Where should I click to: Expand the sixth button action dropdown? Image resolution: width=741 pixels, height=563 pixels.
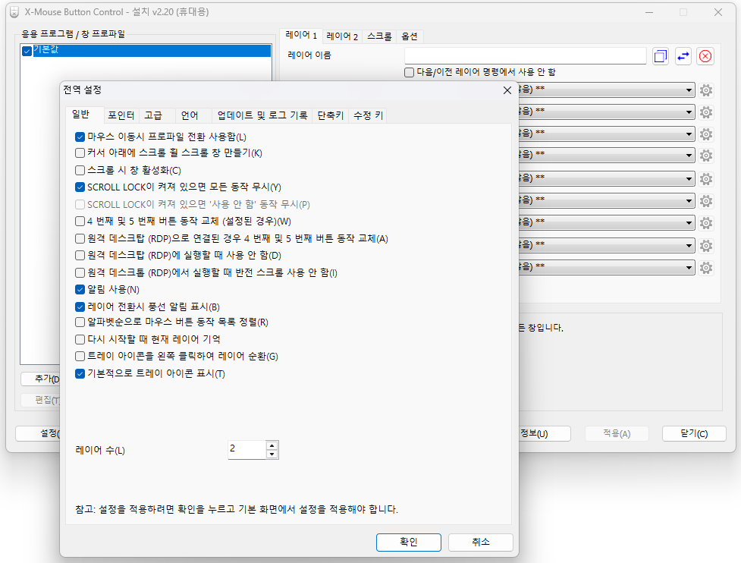click(x=689, y=201)
